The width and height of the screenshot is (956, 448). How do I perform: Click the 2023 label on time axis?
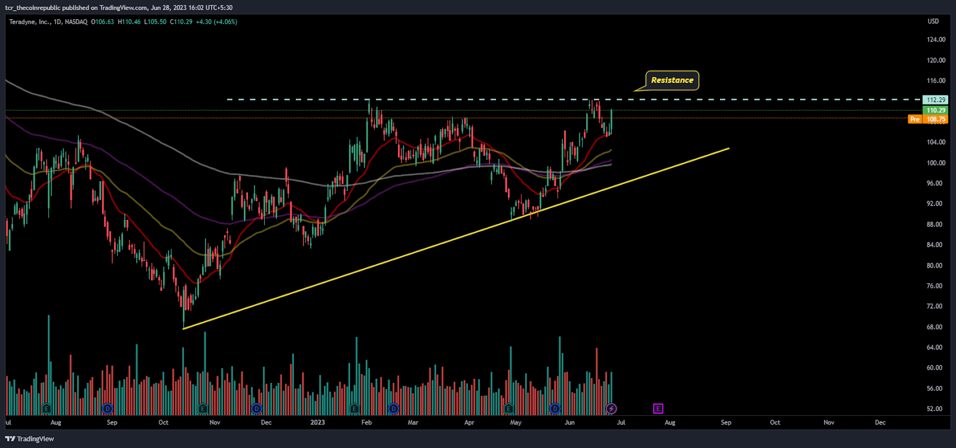click(318, 422)
